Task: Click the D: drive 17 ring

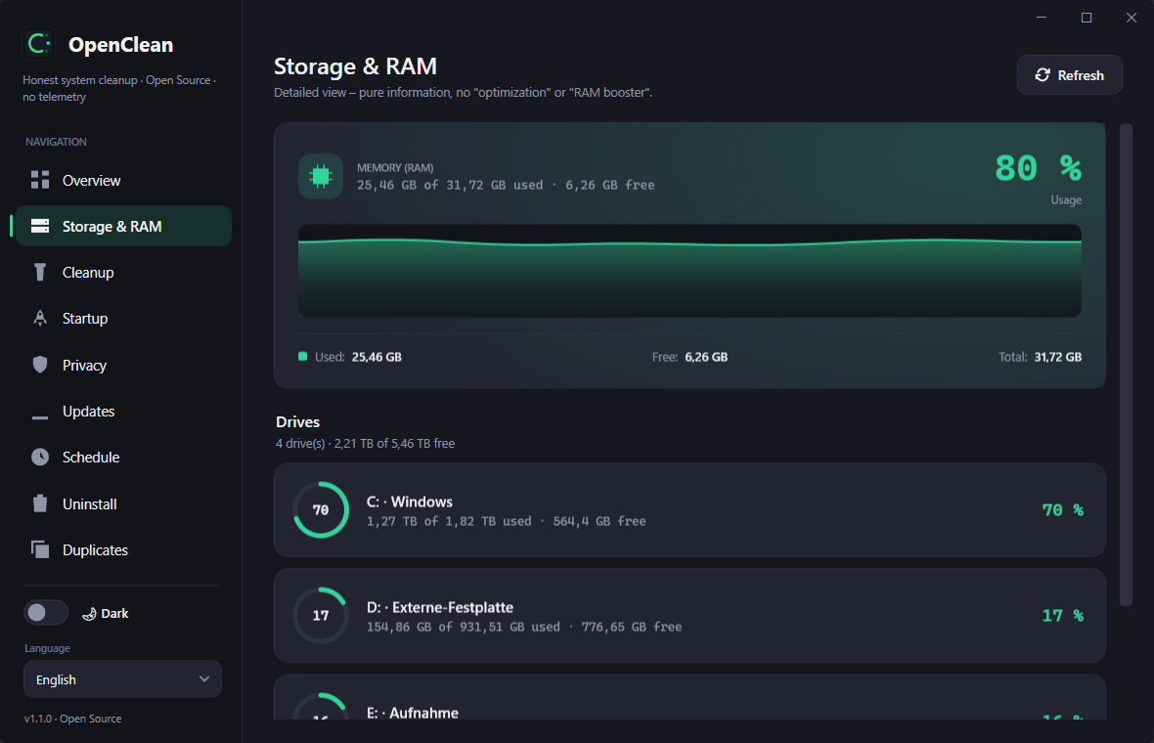Action: 321,616
